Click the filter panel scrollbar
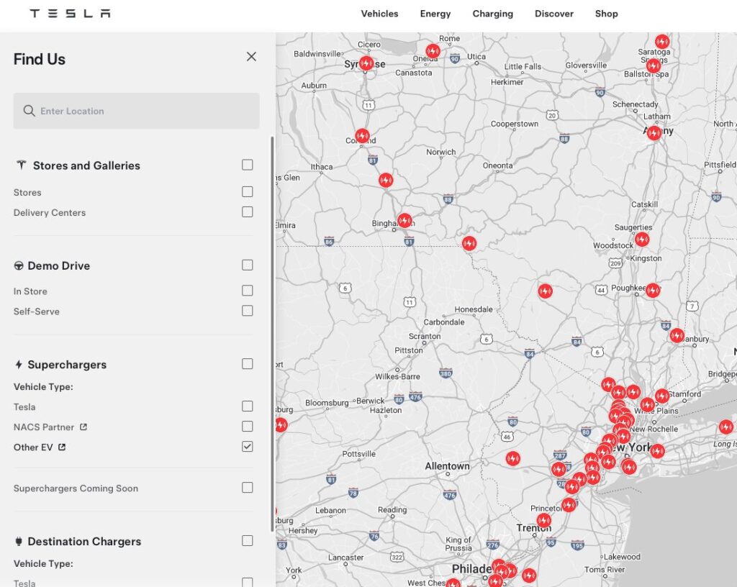This screenshot has width=737, height=587. 272,334
